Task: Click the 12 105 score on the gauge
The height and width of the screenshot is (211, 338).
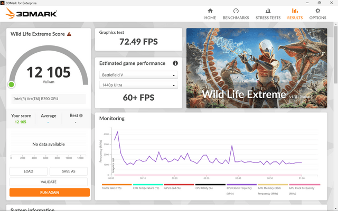Action: pos(49,72)
